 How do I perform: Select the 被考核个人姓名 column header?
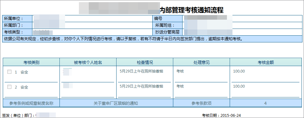88,62
